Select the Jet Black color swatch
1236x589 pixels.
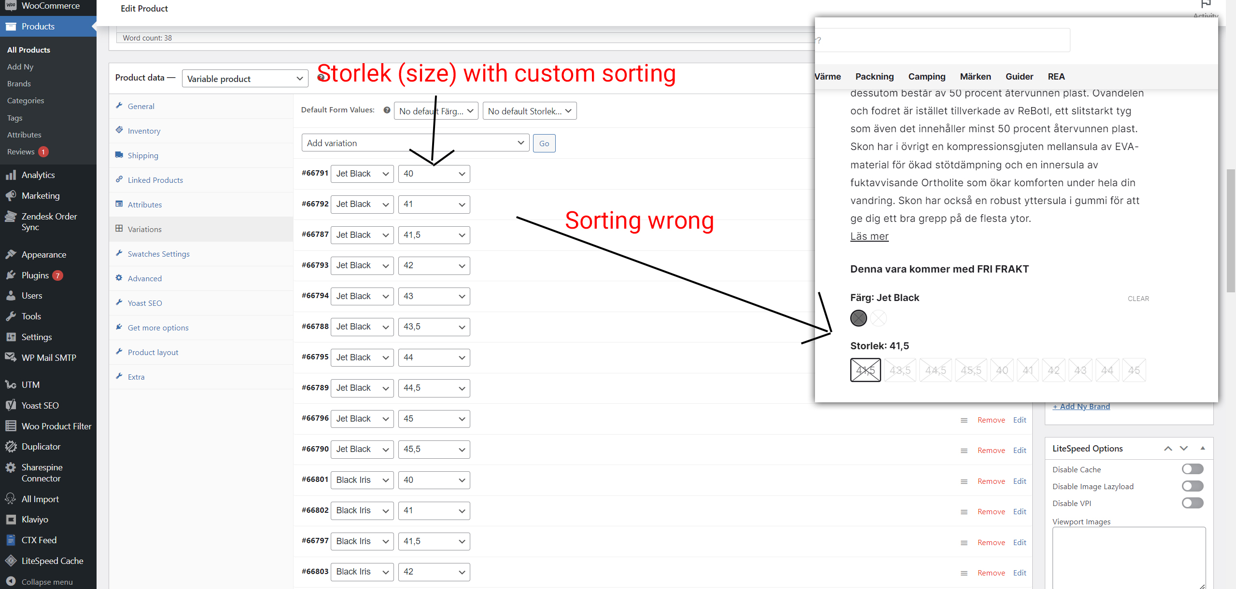point(858,318)
